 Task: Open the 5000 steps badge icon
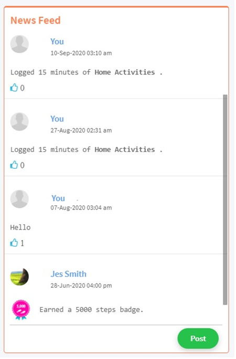(21, 310)
